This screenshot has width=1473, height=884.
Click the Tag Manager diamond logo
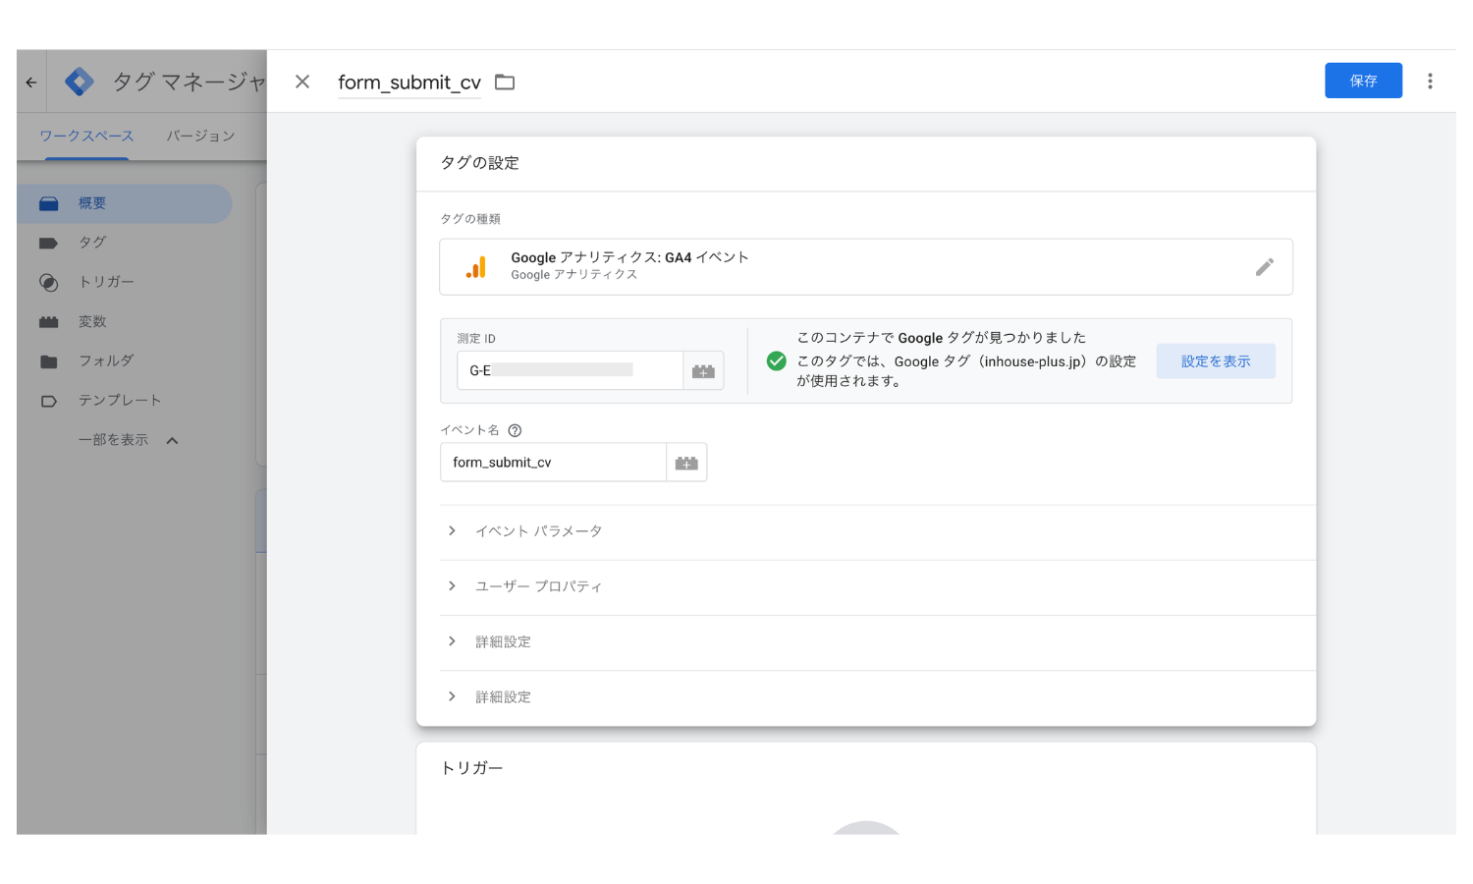coord(79,82)
